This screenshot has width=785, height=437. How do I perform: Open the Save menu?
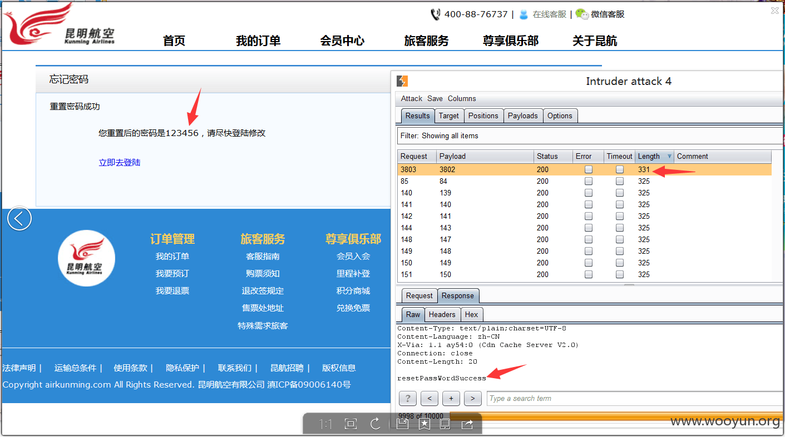pyautogui.click(x=435, y=98)
